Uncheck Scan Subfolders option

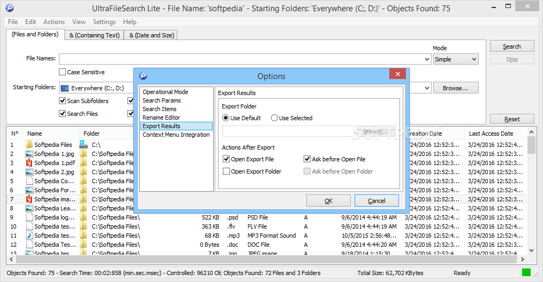point(62,100)
